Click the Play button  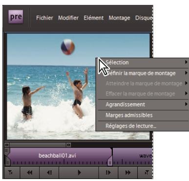79,173
